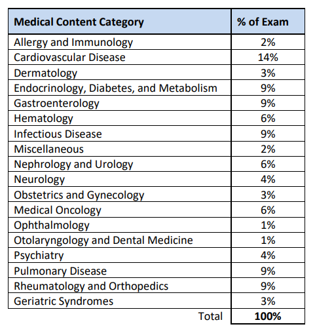
Task: Select Infectious Disease in the table
Action: tap(58, 134)
